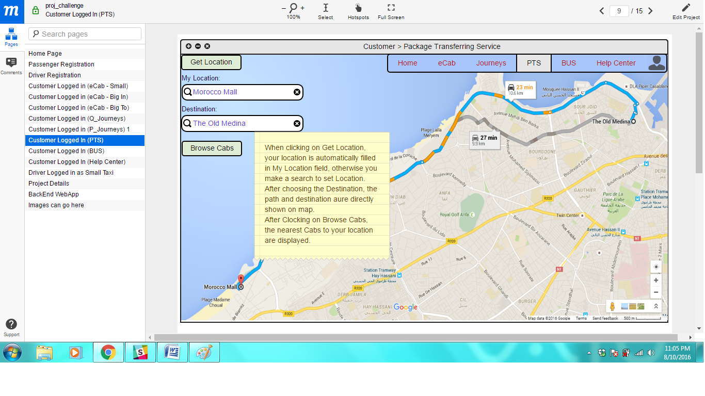Viewport: 705px width, 396px height.
Task: Click the taskbar volume icon
Action: pyautogui.click(x=651, y=353)
